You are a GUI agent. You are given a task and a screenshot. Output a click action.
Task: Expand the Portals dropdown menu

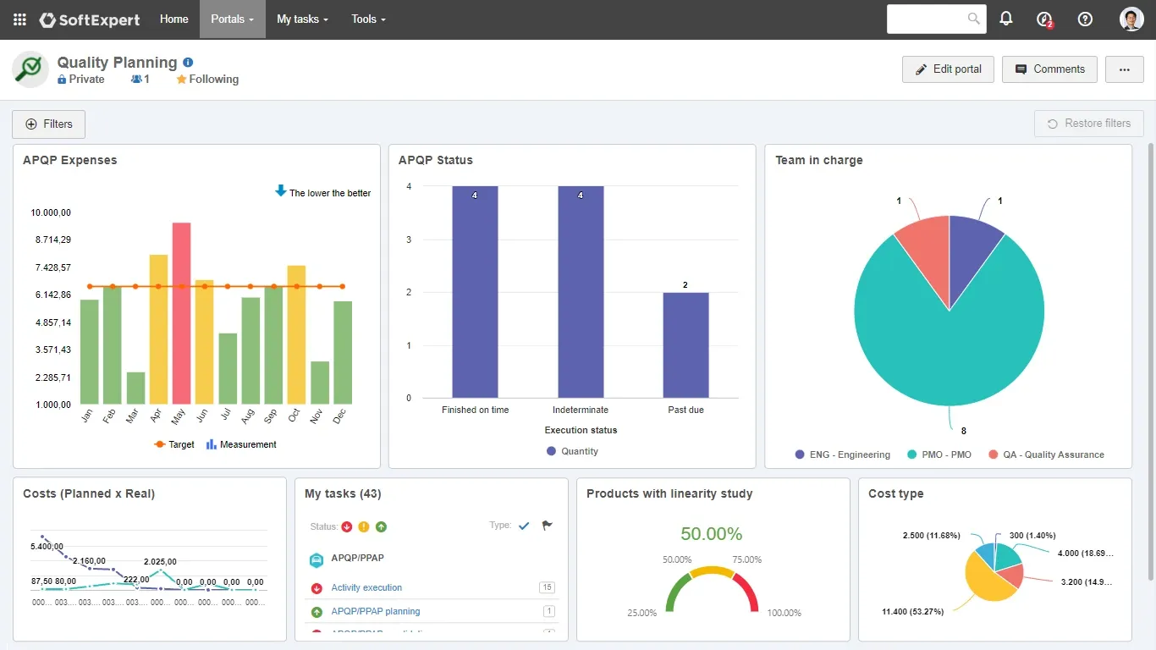coord(232,19)
